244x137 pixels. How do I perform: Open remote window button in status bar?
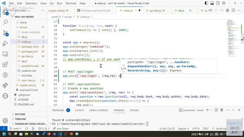(x=3, y=129)
